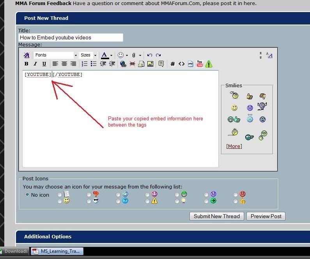Open the Fonts dropdown
The image size is (310, 259).
point(55,55)
